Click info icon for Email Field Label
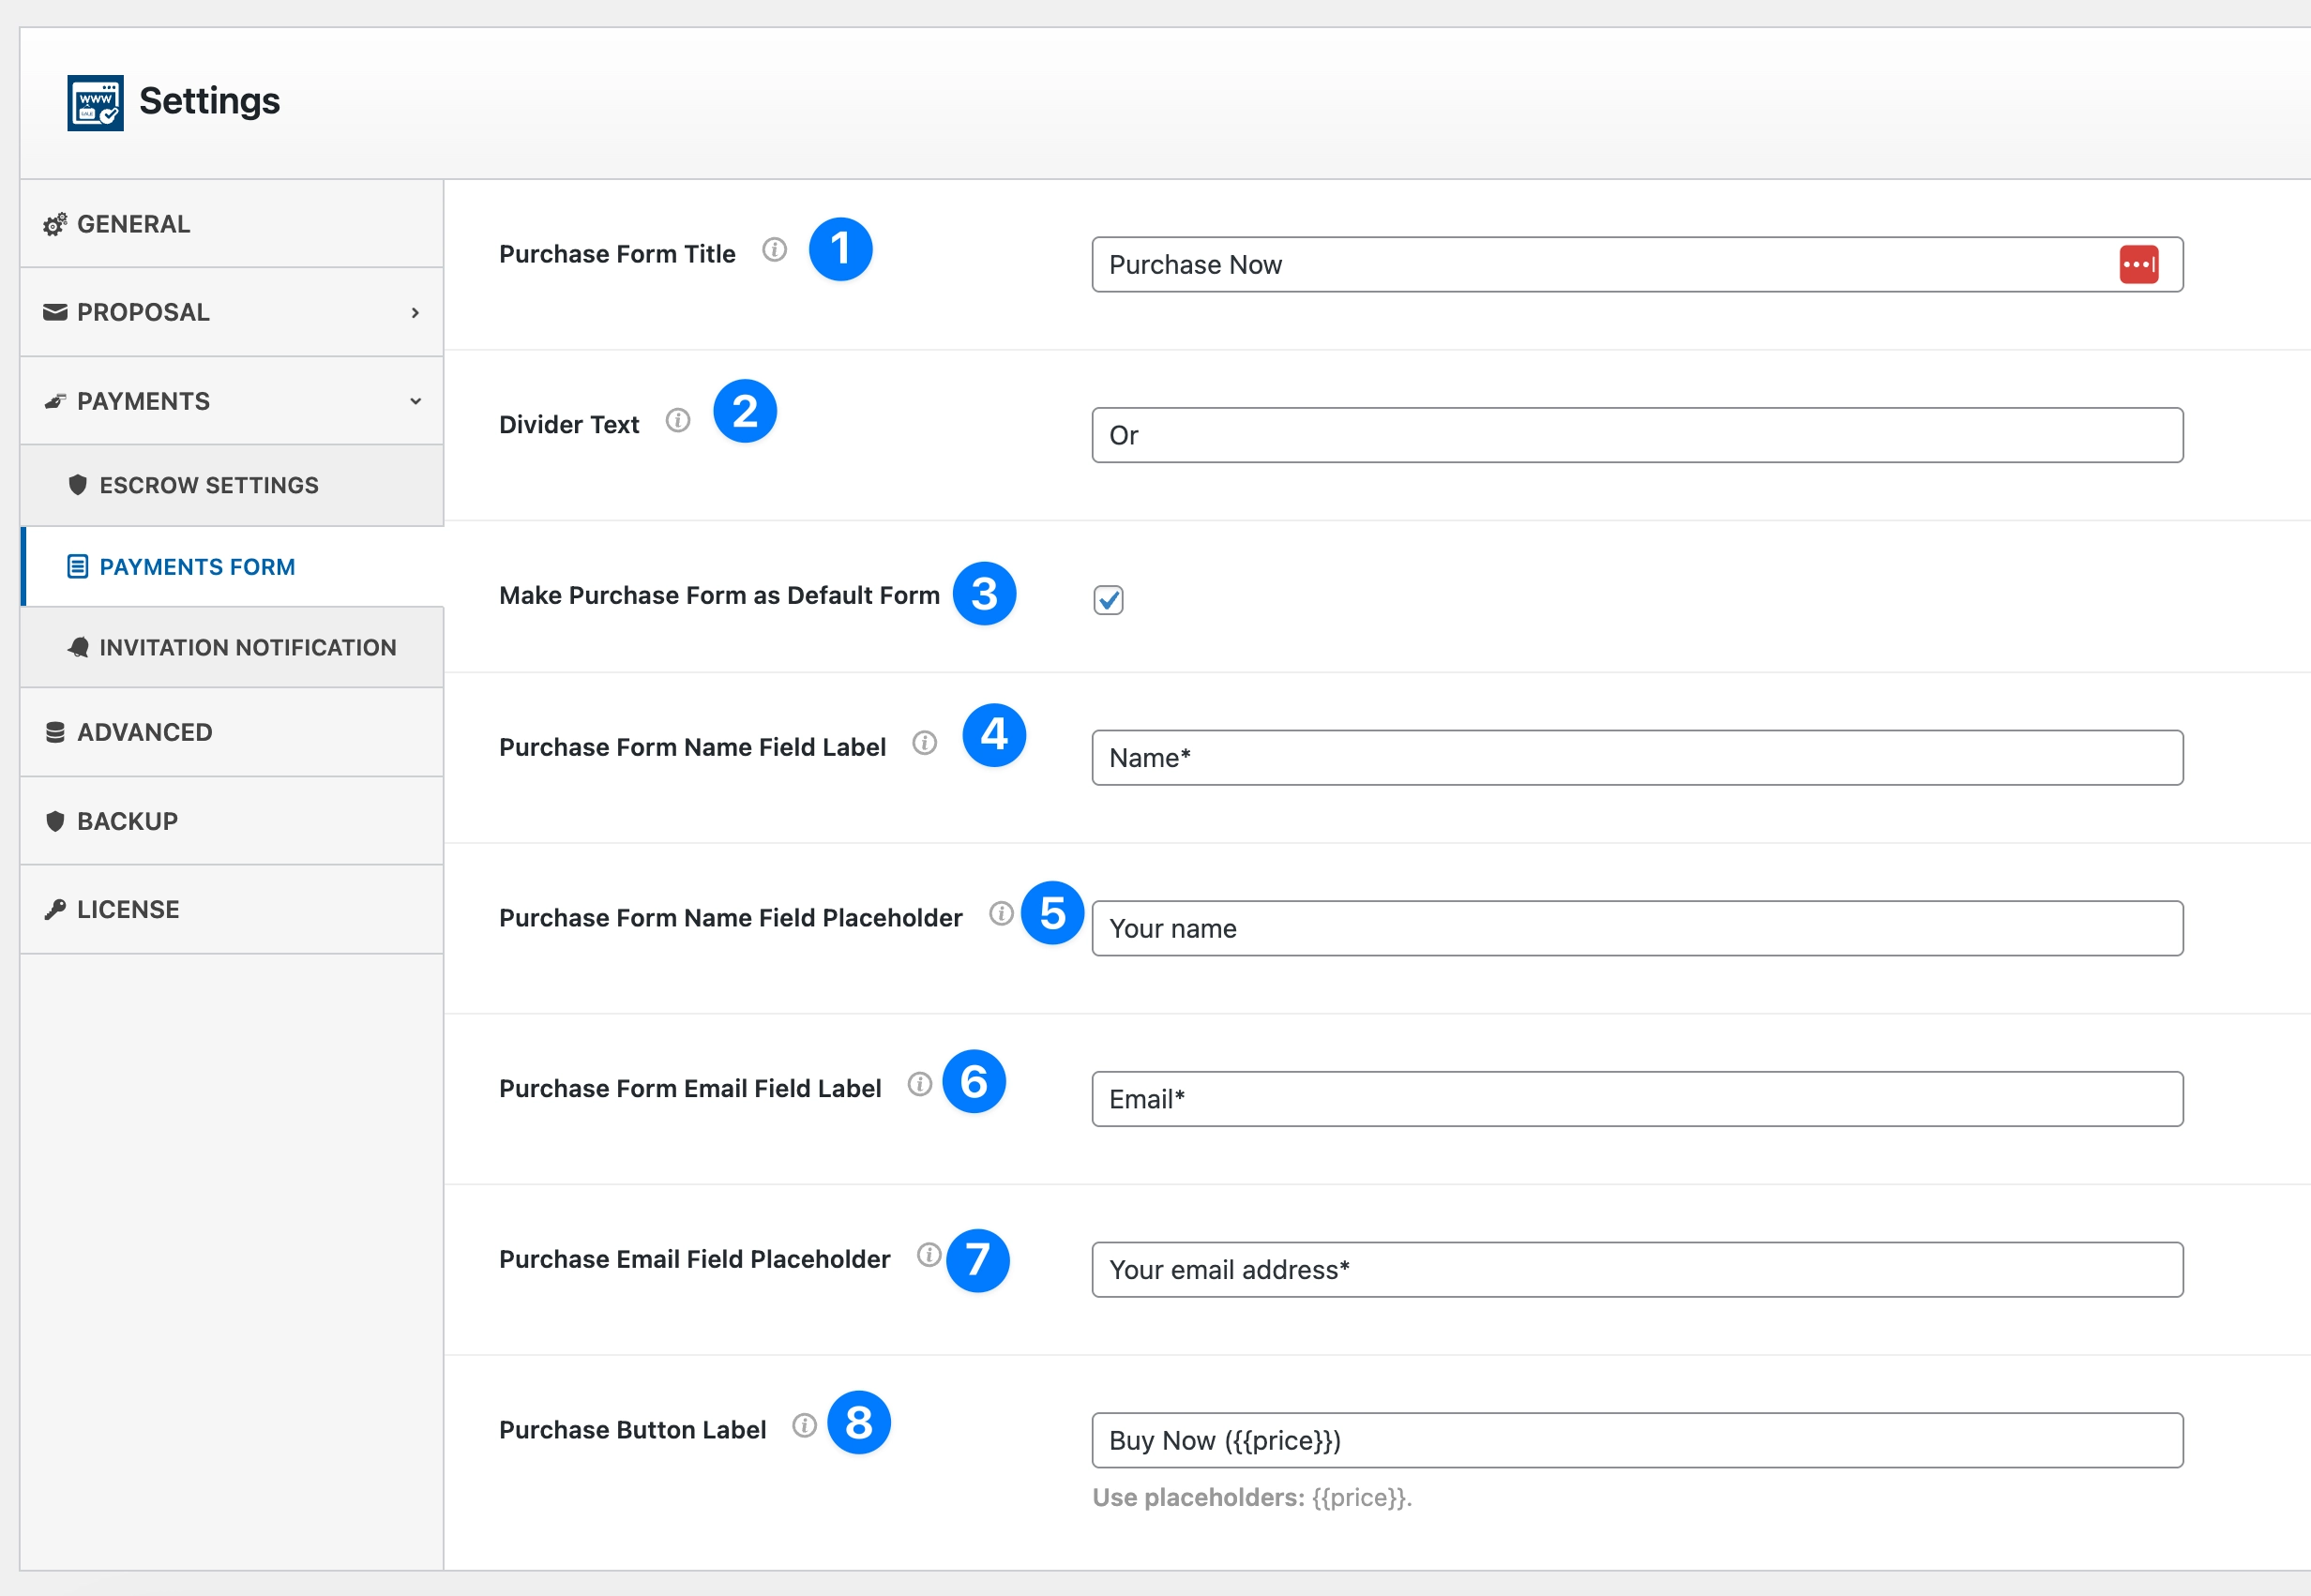 [920, 1084]
